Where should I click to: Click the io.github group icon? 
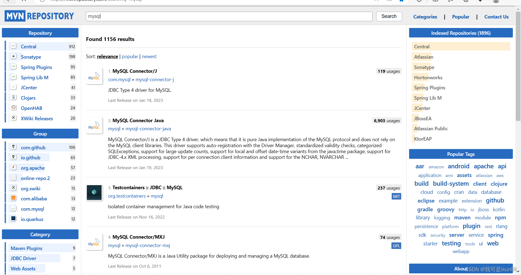pos(14,157)
